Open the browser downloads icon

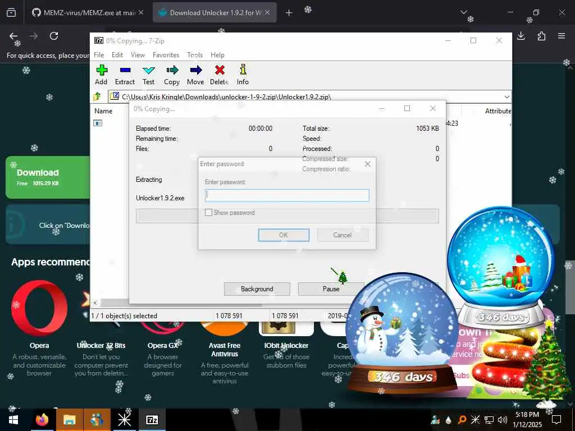[x=521, y=36]
